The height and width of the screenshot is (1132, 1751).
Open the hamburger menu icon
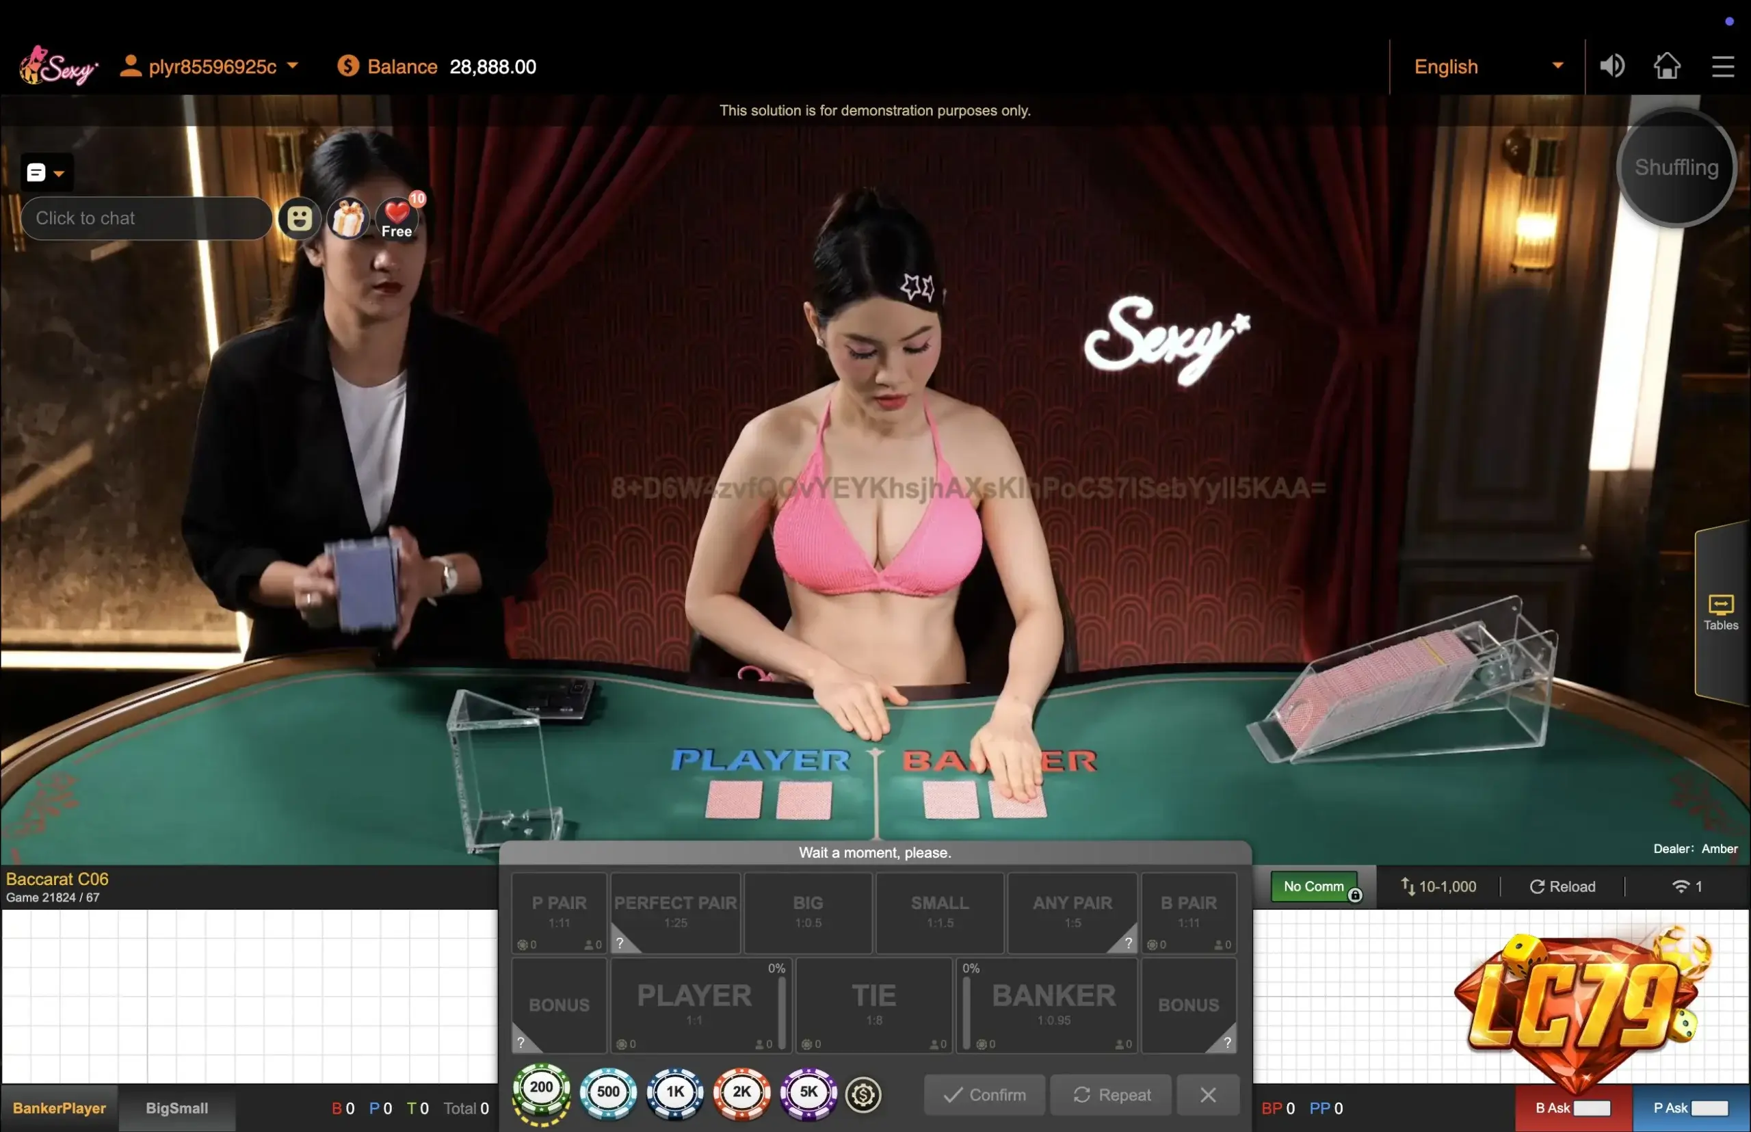(1723, 66)
